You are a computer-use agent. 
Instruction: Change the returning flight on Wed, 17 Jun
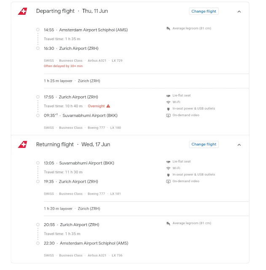click(x=204, y=144)
